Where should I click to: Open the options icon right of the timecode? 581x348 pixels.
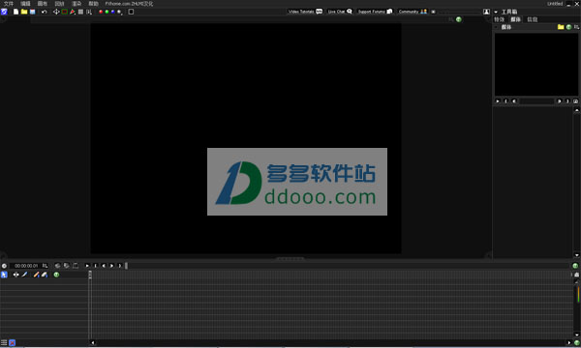(x=45, y=266)
